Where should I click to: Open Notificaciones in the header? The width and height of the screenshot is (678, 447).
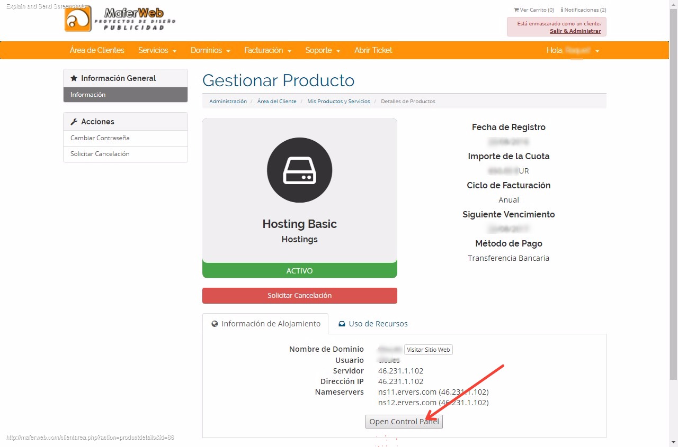point(583,10)
